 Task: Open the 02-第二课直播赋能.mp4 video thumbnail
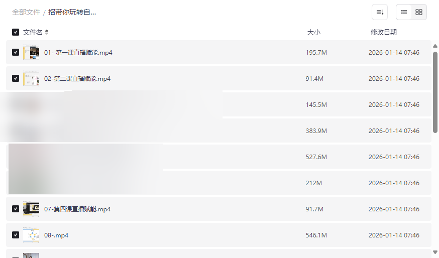[31, 78]
